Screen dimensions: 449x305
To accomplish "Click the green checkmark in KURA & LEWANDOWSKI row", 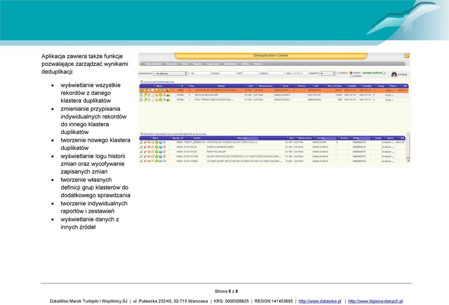I will [x=157, y=147].
